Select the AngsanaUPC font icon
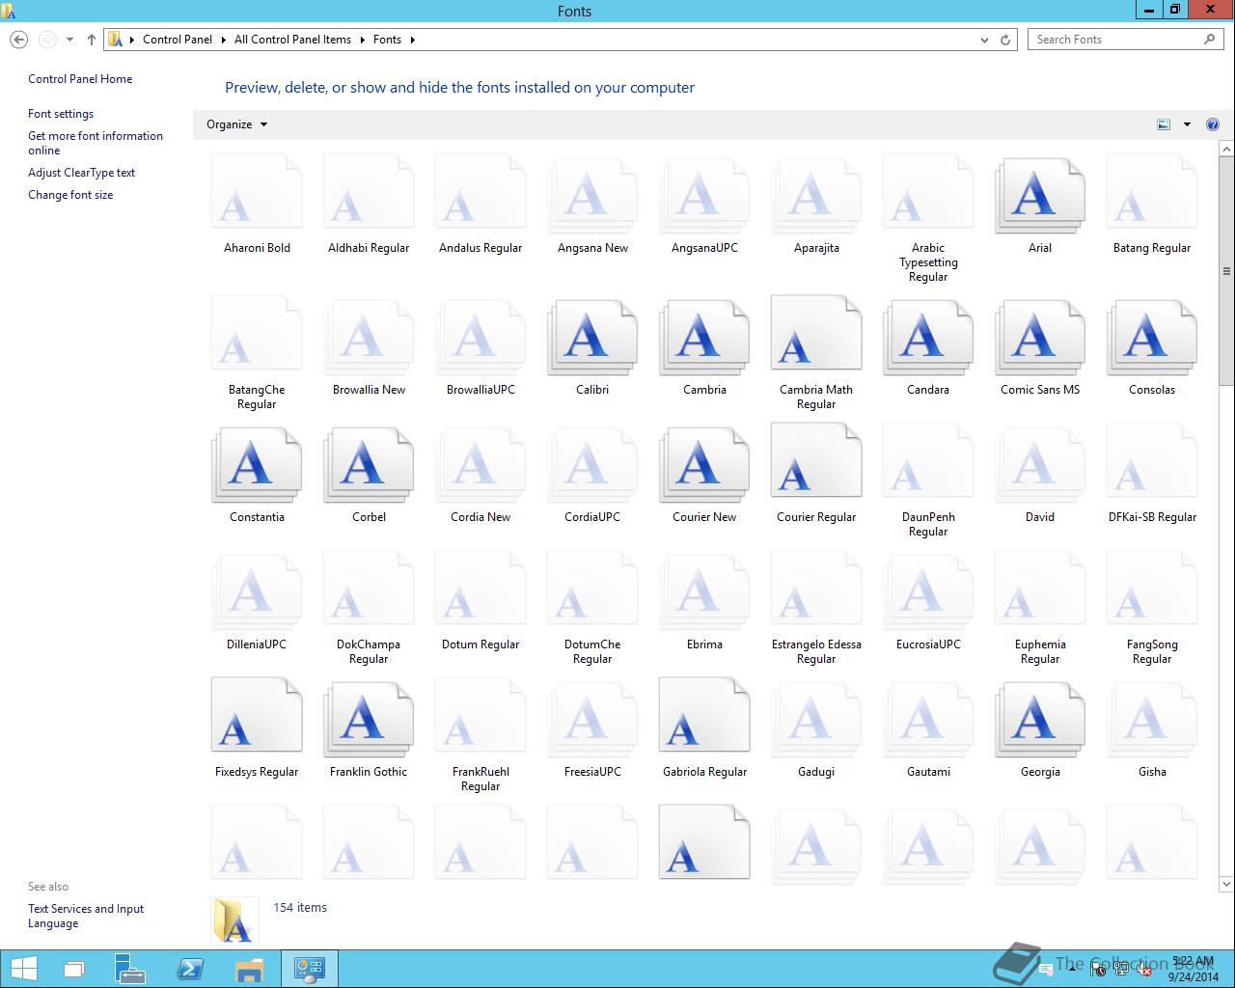 [704, 197]
